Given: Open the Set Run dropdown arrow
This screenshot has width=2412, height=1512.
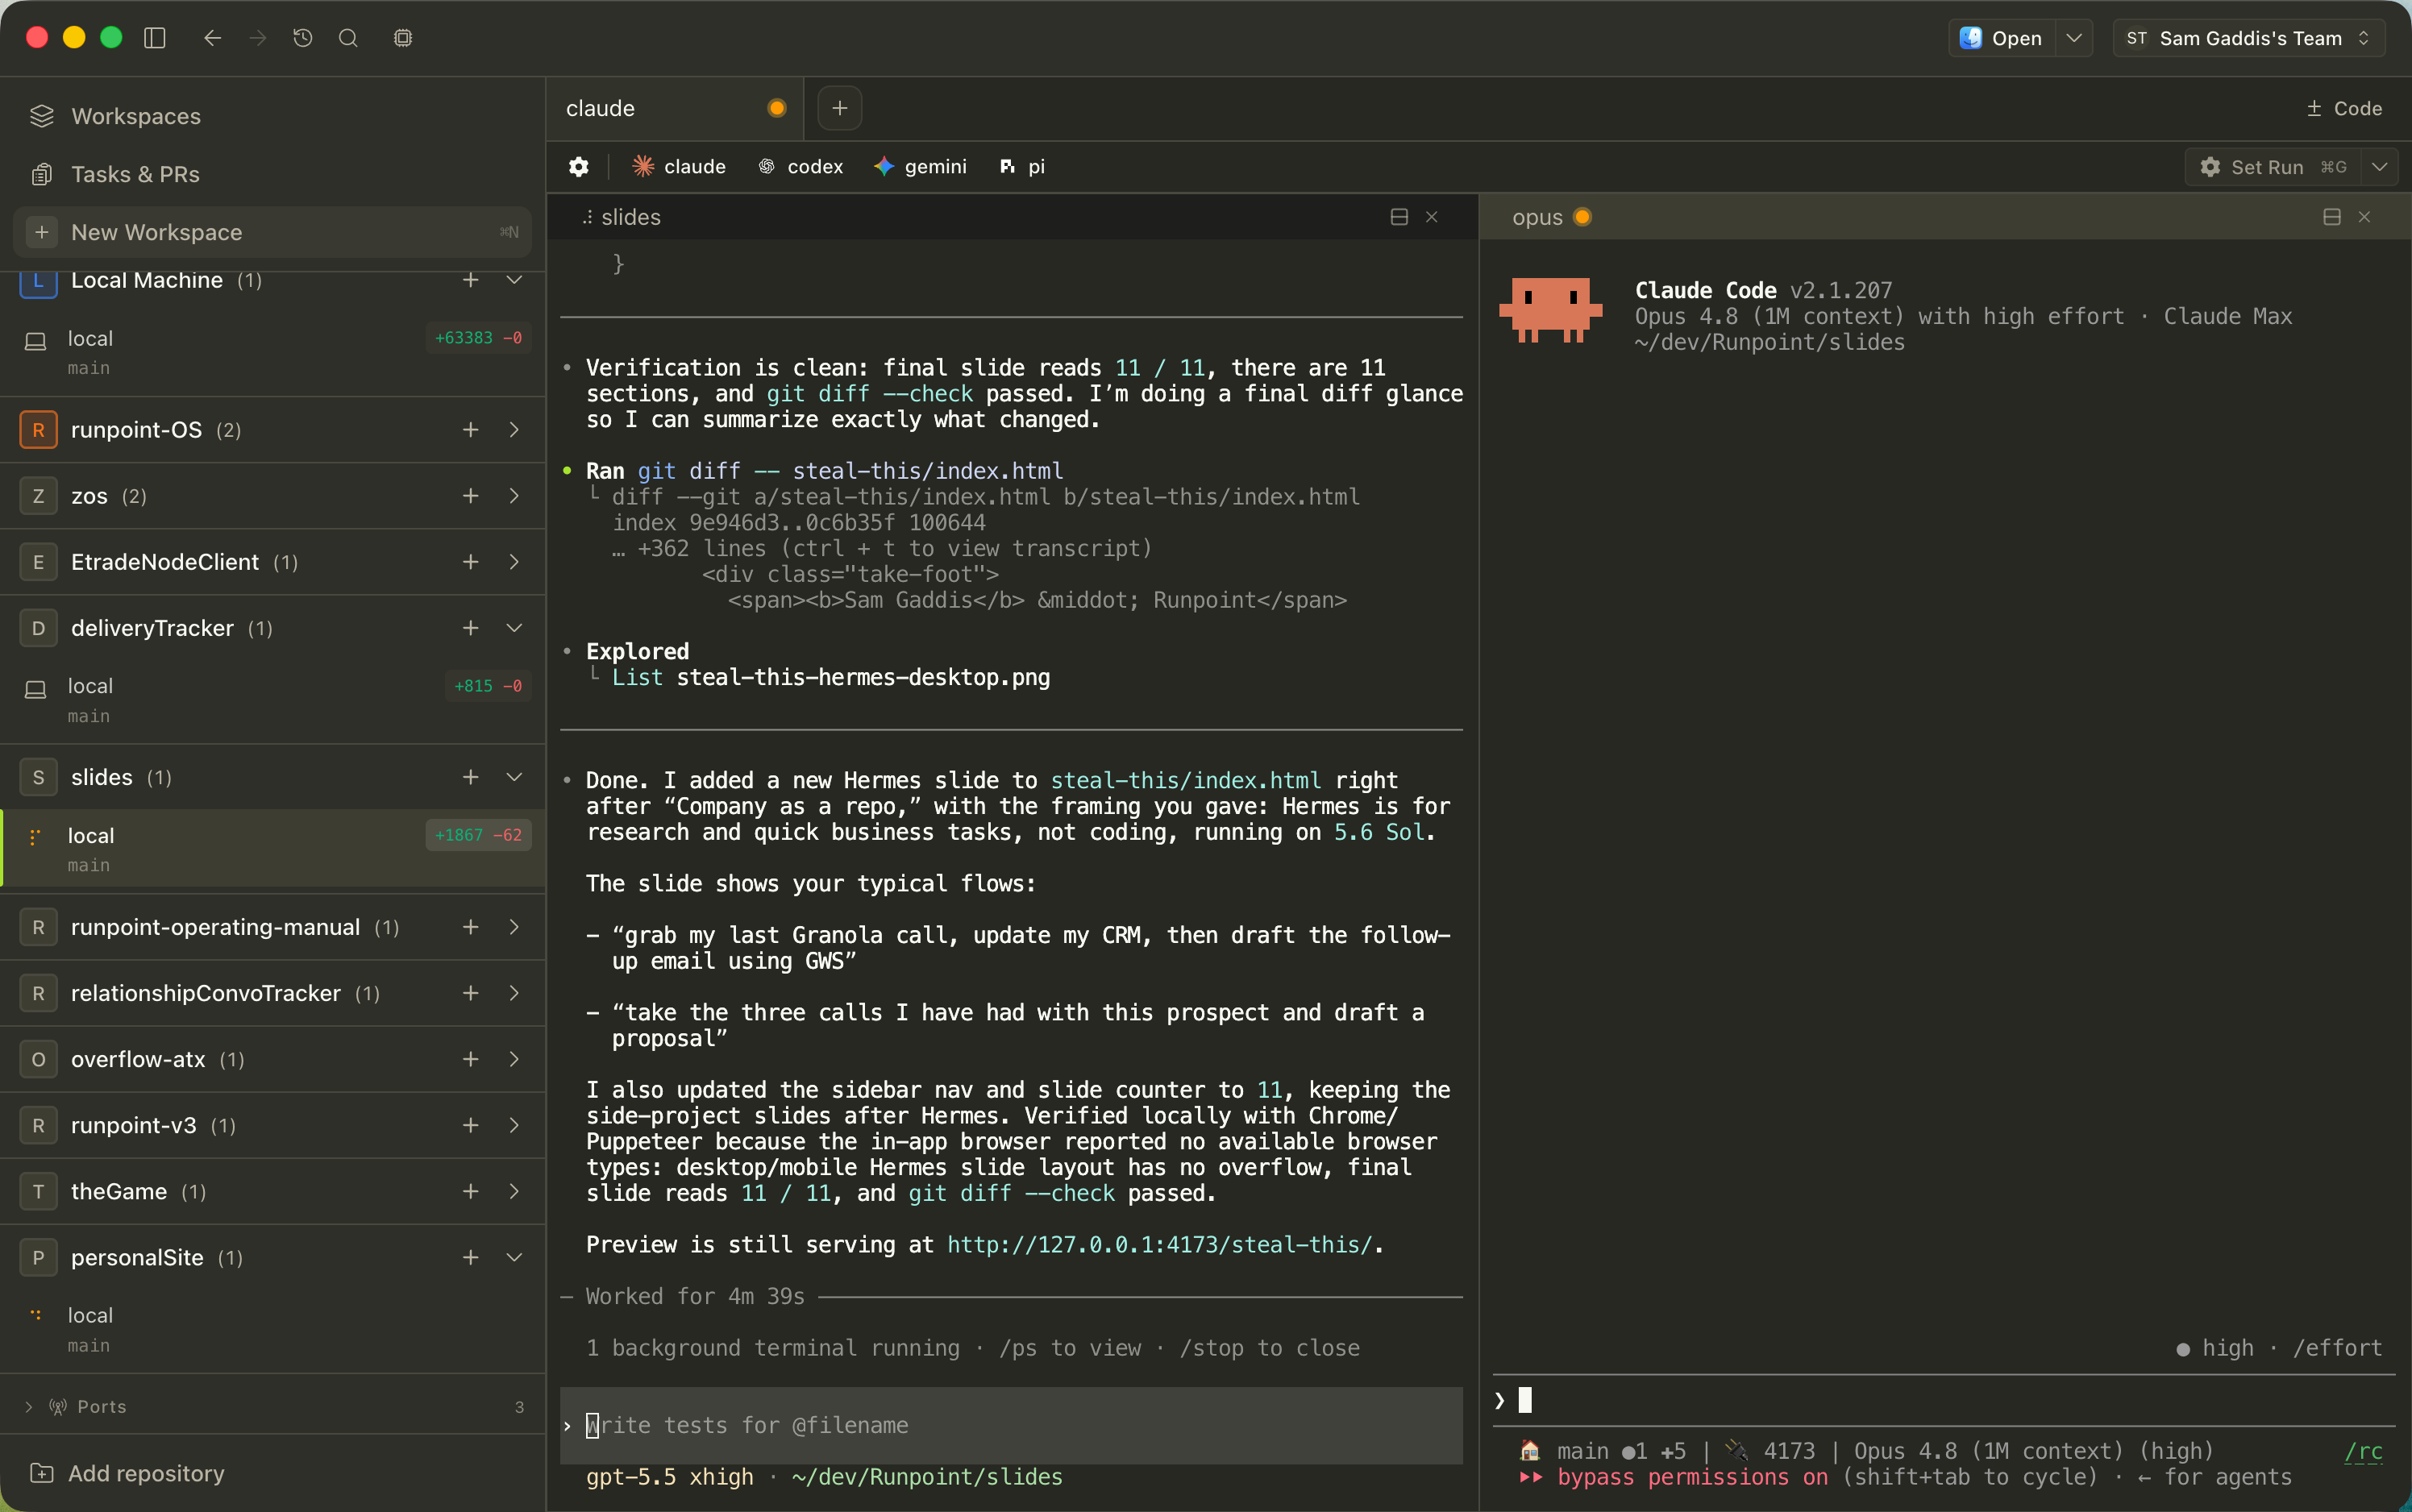Looking at the screenshot, I should coord(2380,167).
